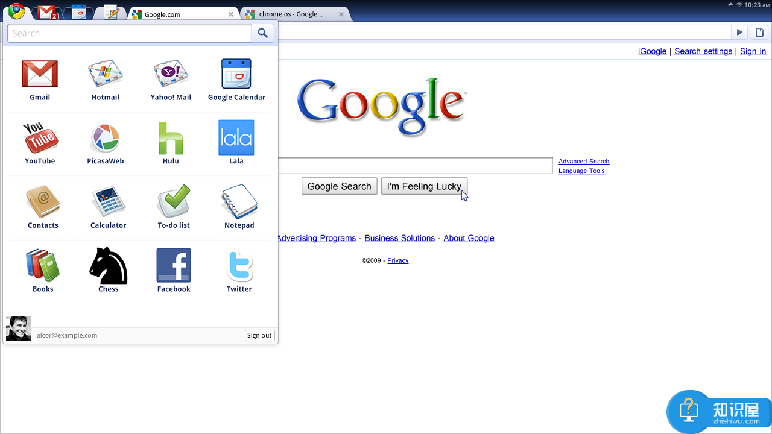The width and height of the screenshot is (772, 434).
Task: Launch Hotmail from the app menu
Action: 106,74
